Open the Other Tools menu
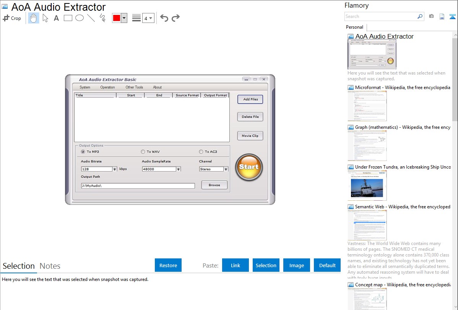Viewport: 458px width, 310px height. coord(134,87)
